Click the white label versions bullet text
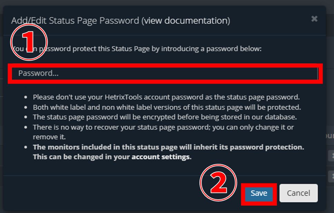The width and height of the screenshot is (334, 213). (167, 107)
